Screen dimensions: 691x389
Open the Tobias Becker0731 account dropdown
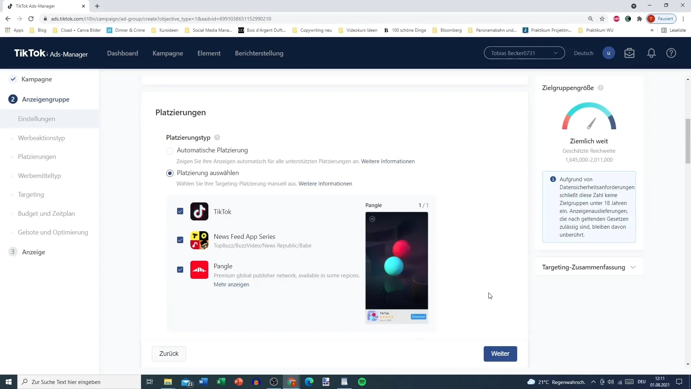[x=524, y=53]
